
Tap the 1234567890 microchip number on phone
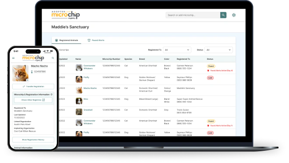(39, 71)
